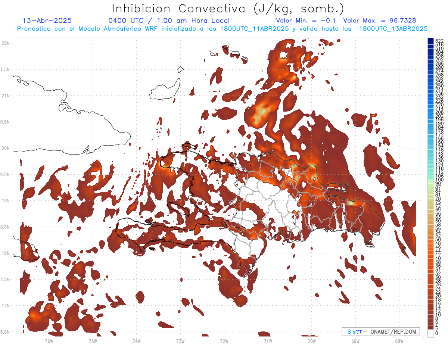This screenshot has width=448, height=346.
Task: Click the longitude label '73W'
Action: pos(180,340)
